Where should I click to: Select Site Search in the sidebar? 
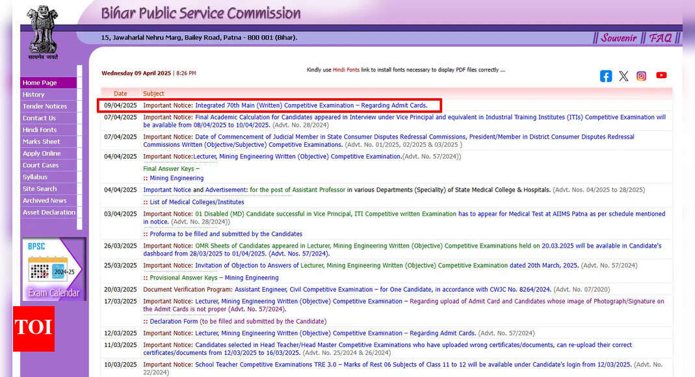point(48,188)
